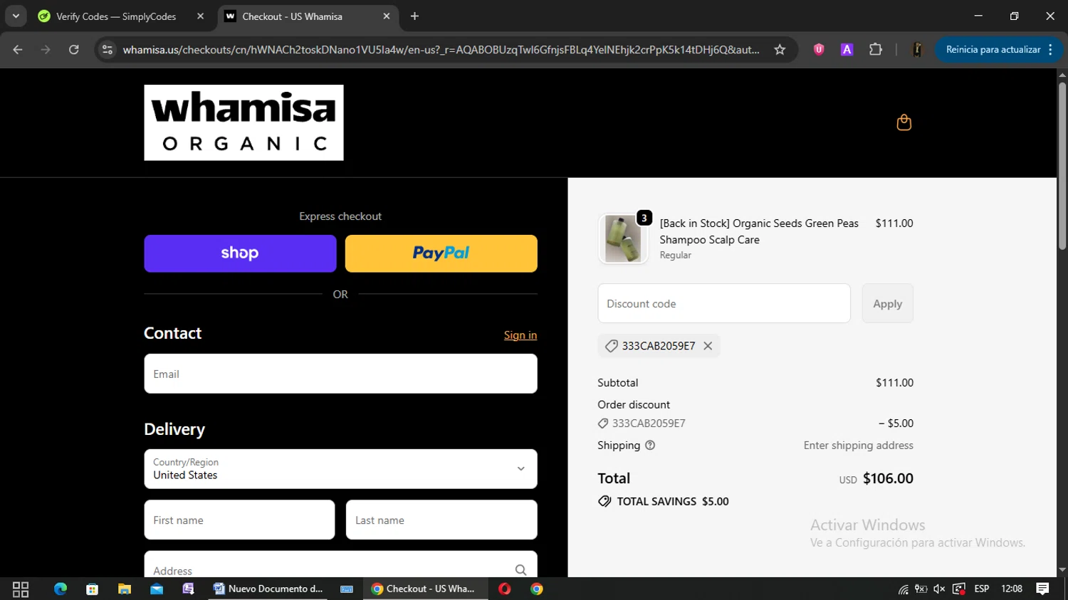
Task: Open the tab search dropdown arrow
Action: click(16, 16)
